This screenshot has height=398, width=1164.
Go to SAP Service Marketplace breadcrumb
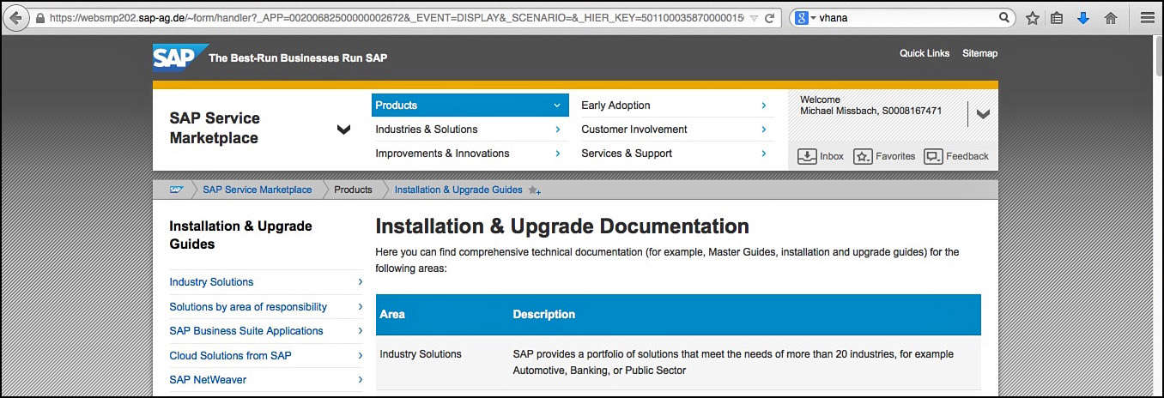(258, 190)
